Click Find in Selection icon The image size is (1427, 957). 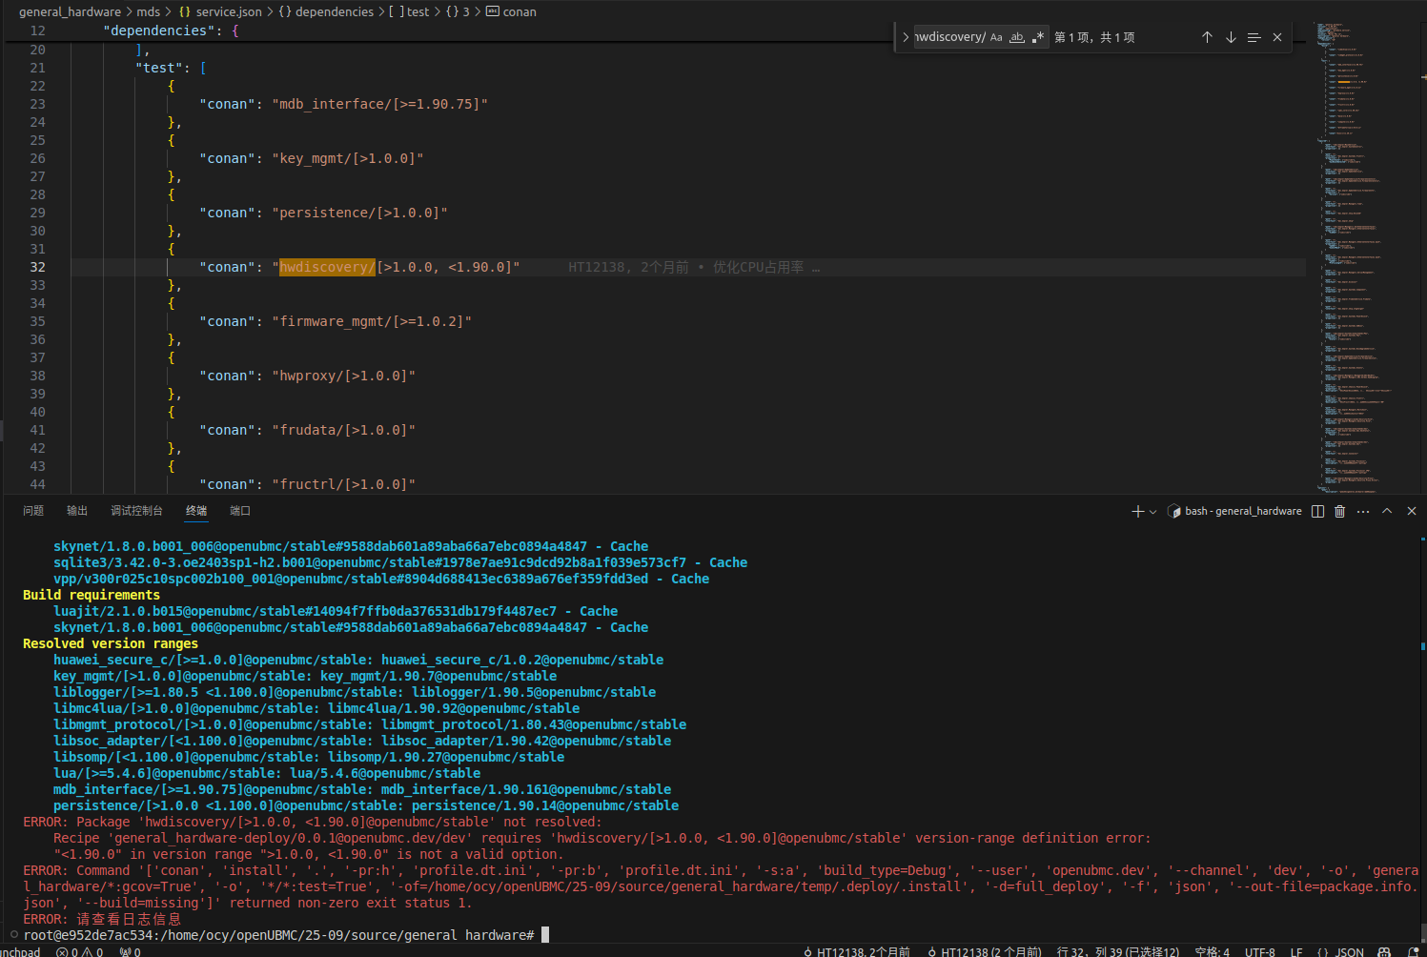click(1254, 37)
